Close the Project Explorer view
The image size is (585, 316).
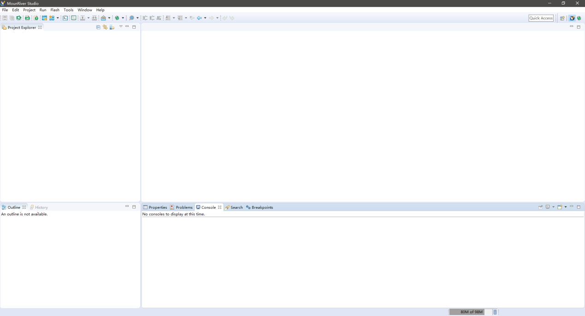pos(40,27)
